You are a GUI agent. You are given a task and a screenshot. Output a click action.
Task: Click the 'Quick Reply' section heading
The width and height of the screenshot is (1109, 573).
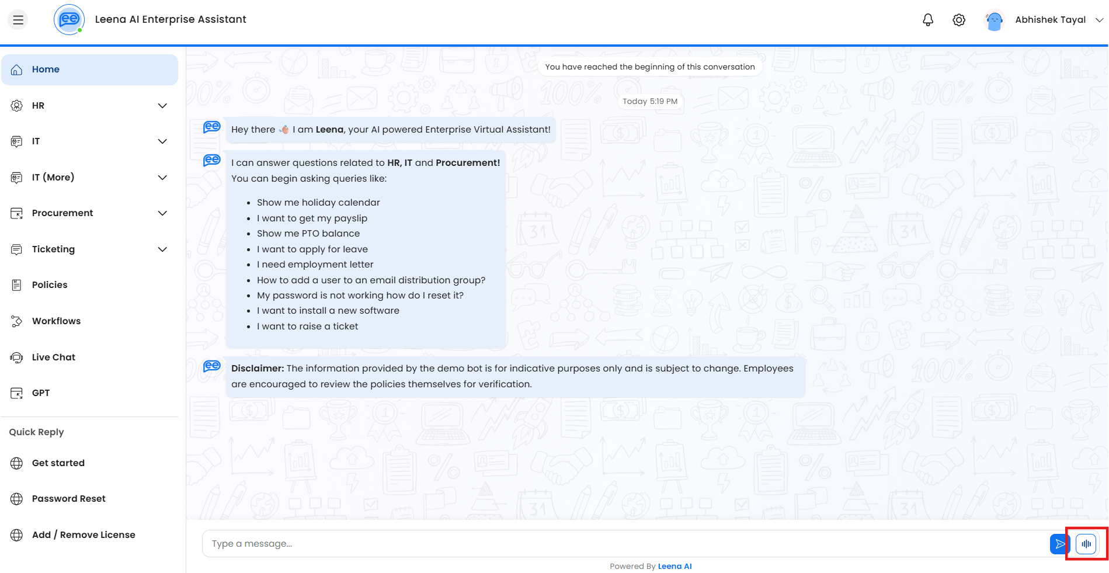[36, 432]
